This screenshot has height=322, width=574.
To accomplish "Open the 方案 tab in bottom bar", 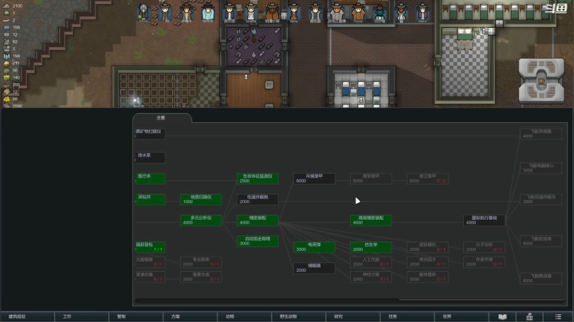I will 190,316.
